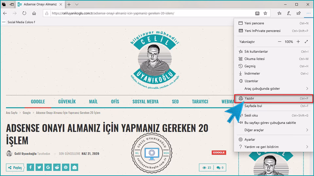This screenshot has height=176, width=314.
Task: Open author Celil Uyanıkoğlu link
Action: coord(26,154)
